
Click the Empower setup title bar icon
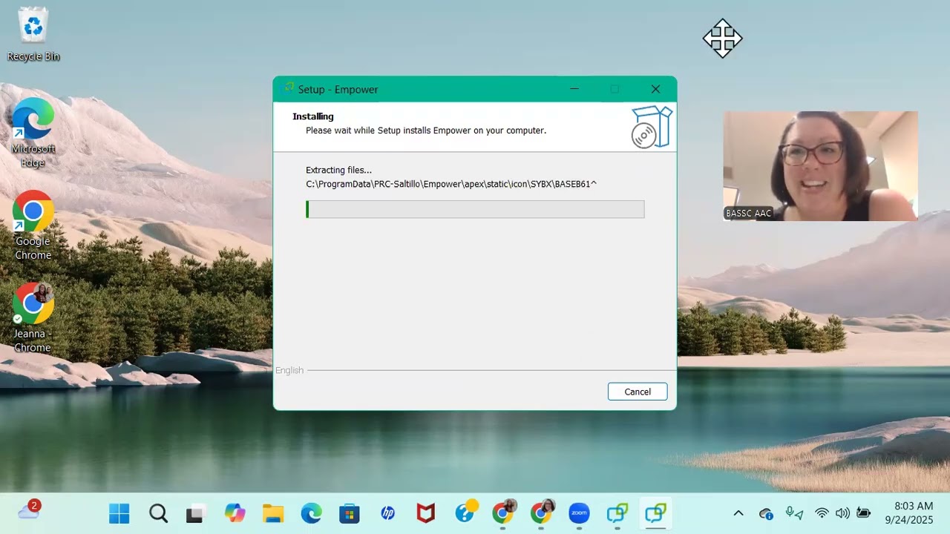point(289,88)
